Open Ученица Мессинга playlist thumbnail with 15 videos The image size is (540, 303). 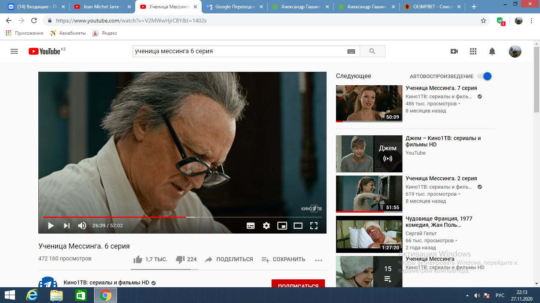369,271
